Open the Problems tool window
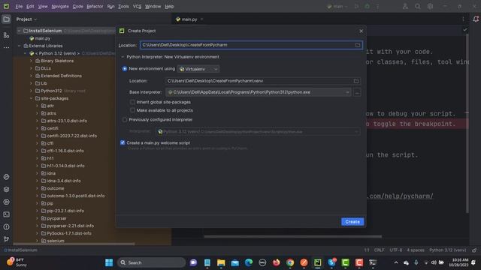This screenshot has height=270, width=481. 6,226
